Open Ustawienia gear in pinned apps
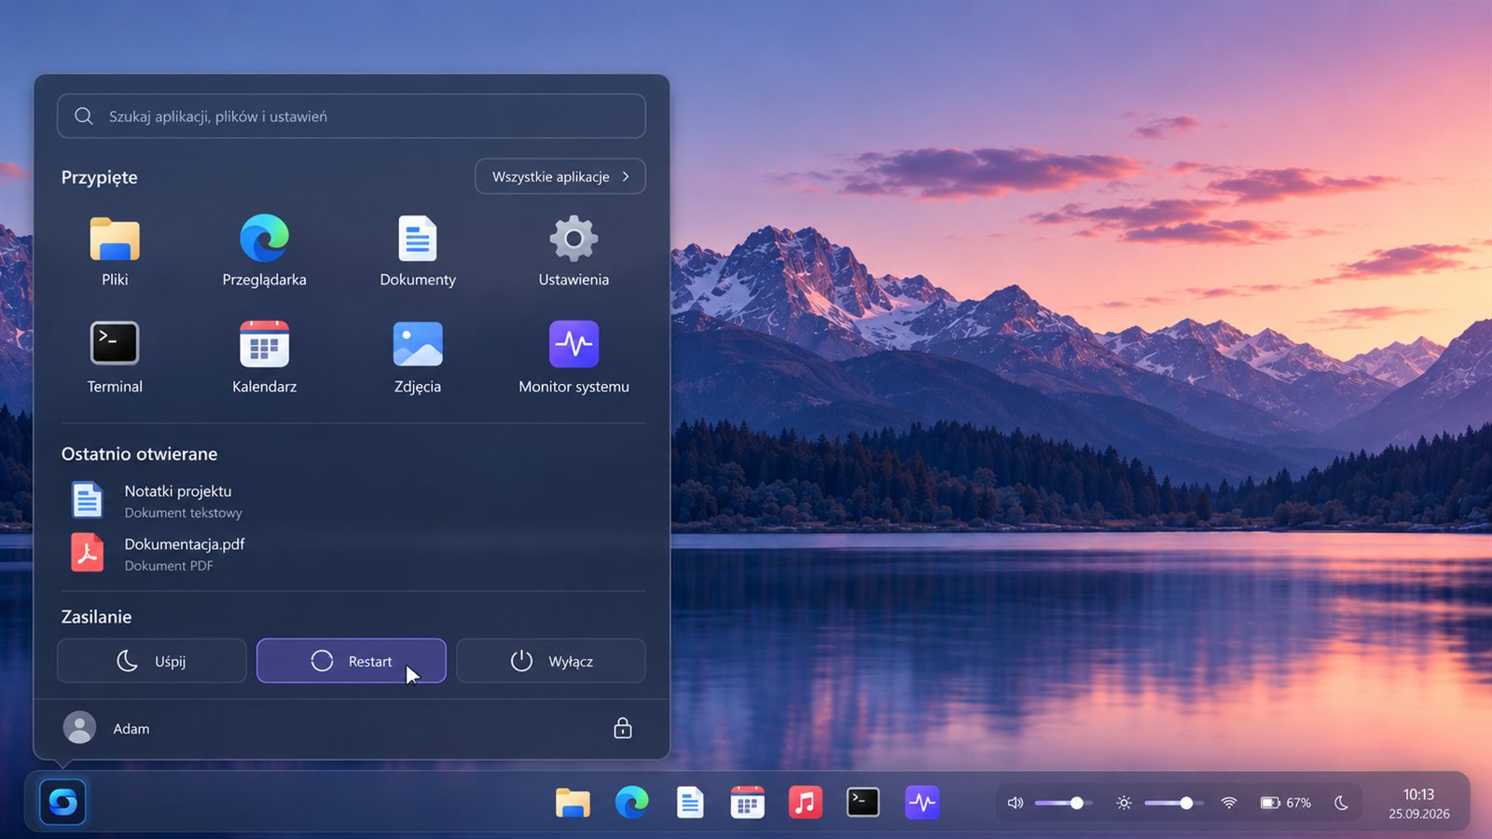The width and height of the screenshot is (1492, 839). click(x=573, y=252)
